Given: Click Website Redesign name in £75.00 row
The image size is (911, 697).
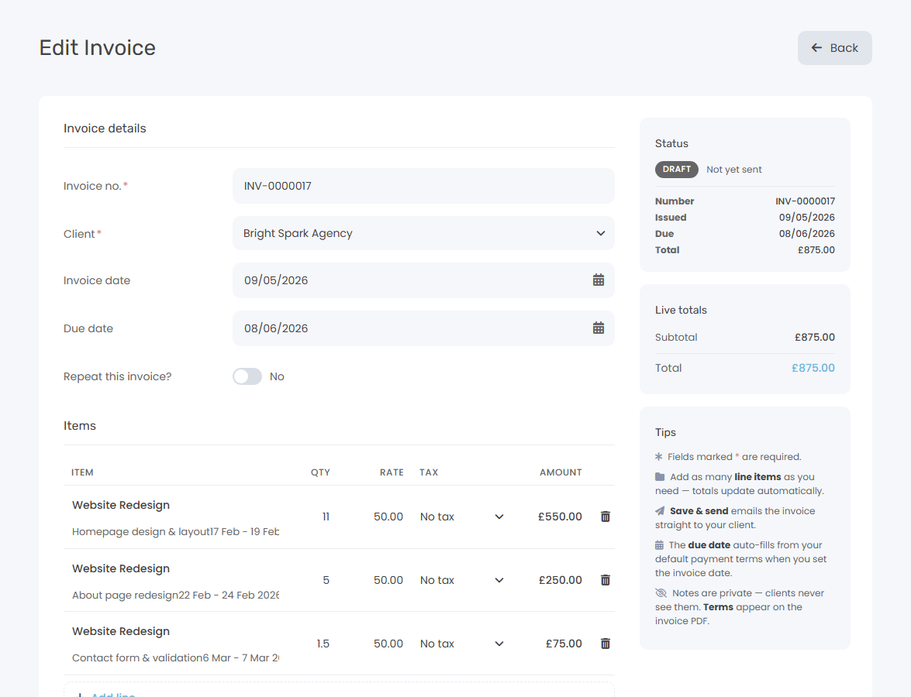Looking at the screenshot, I should coord(121,631).
